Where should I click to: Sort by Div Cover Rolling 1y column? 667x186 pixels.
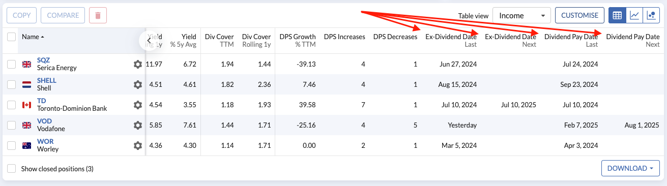(256, 40)
